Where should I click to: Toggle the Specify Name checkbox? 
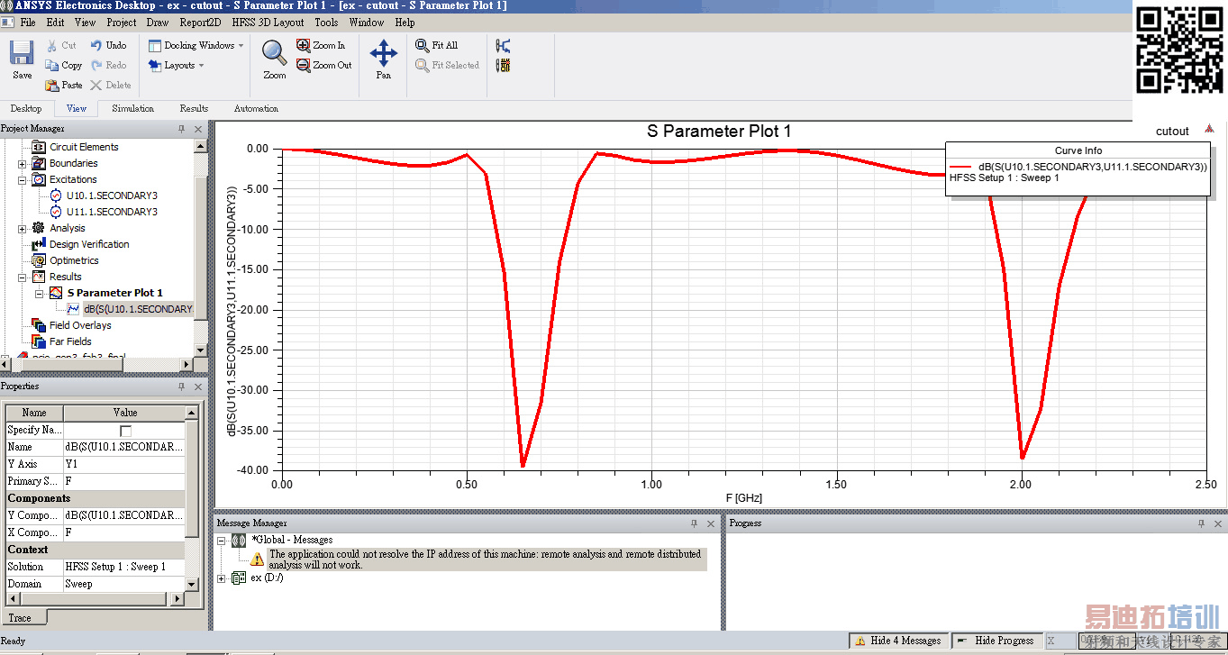point(125,431)
